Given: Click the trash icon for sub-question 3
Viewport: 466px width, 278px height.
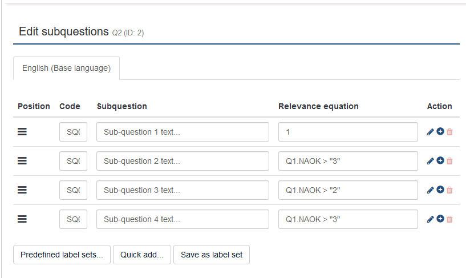Looking at the screenshot, I should click(x=449, y=190).
